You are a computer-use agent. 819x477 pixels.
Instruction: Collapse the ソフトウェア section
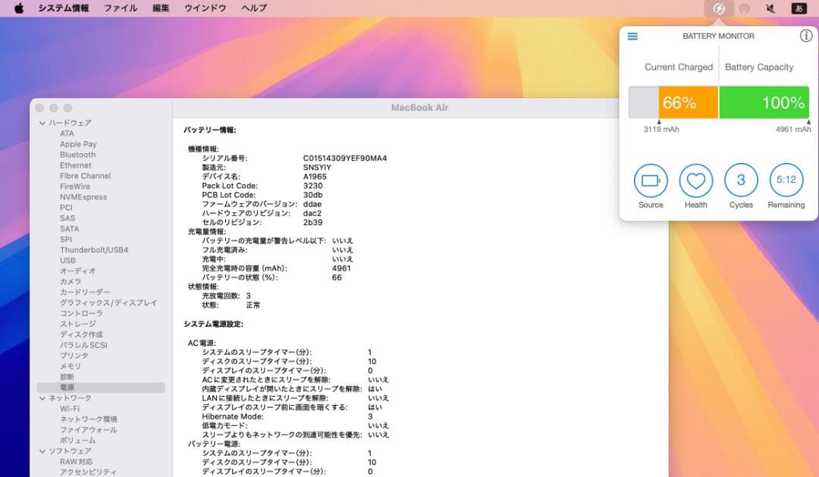(43, 450)
